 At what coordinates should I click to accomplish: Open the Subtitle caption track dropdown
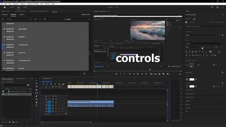point(67,19)
